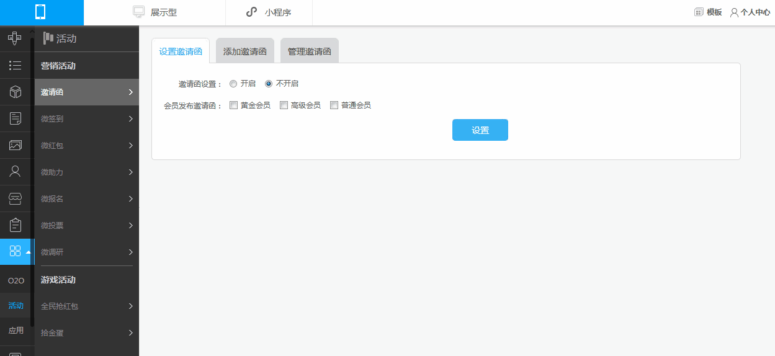Expand the 微报名 chevron

click(x=131, y=199)
